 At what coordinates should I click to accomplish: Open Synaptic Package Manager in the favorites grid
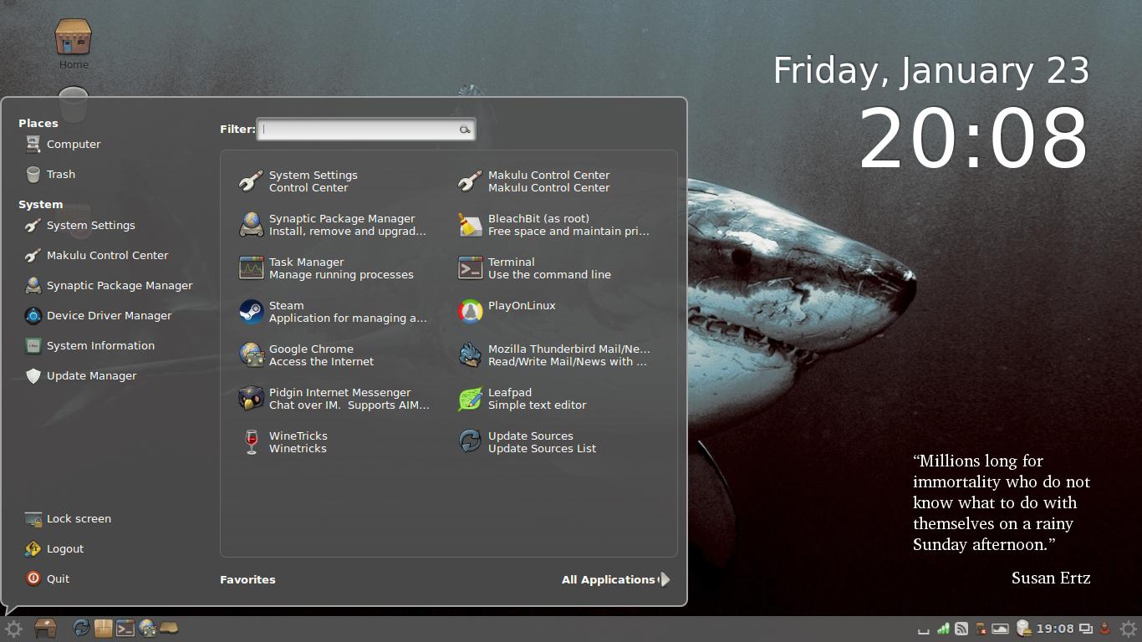333,225
